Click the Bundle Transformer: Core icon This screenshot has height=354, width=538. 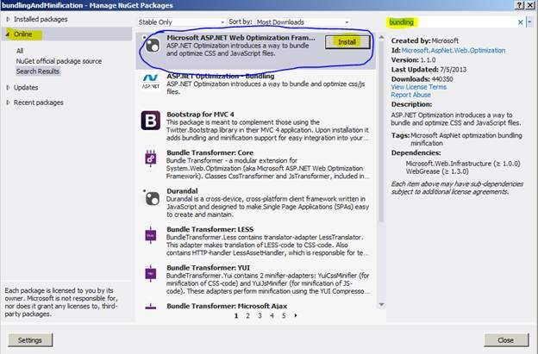point(151,158)
